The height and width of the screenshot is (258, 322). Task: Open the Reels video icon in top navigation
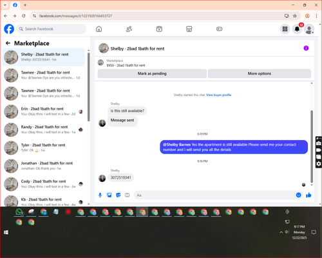point(159,29)
